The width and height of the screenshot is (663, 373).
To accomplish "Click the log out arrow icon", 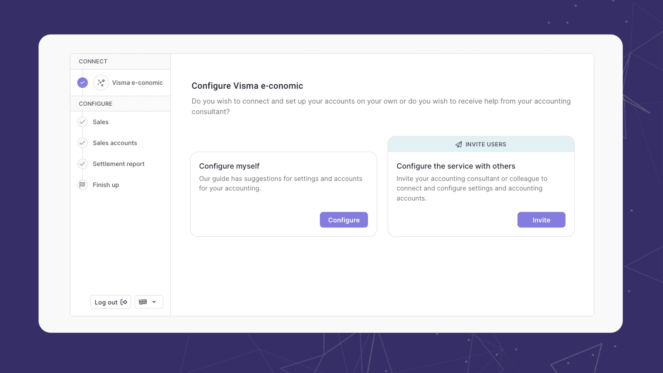I will [x=124, y=302].
